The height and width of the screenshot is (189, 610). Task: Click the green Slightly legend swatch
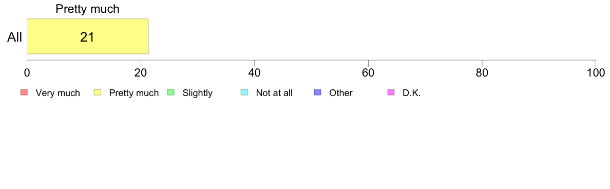pos(171,92)
